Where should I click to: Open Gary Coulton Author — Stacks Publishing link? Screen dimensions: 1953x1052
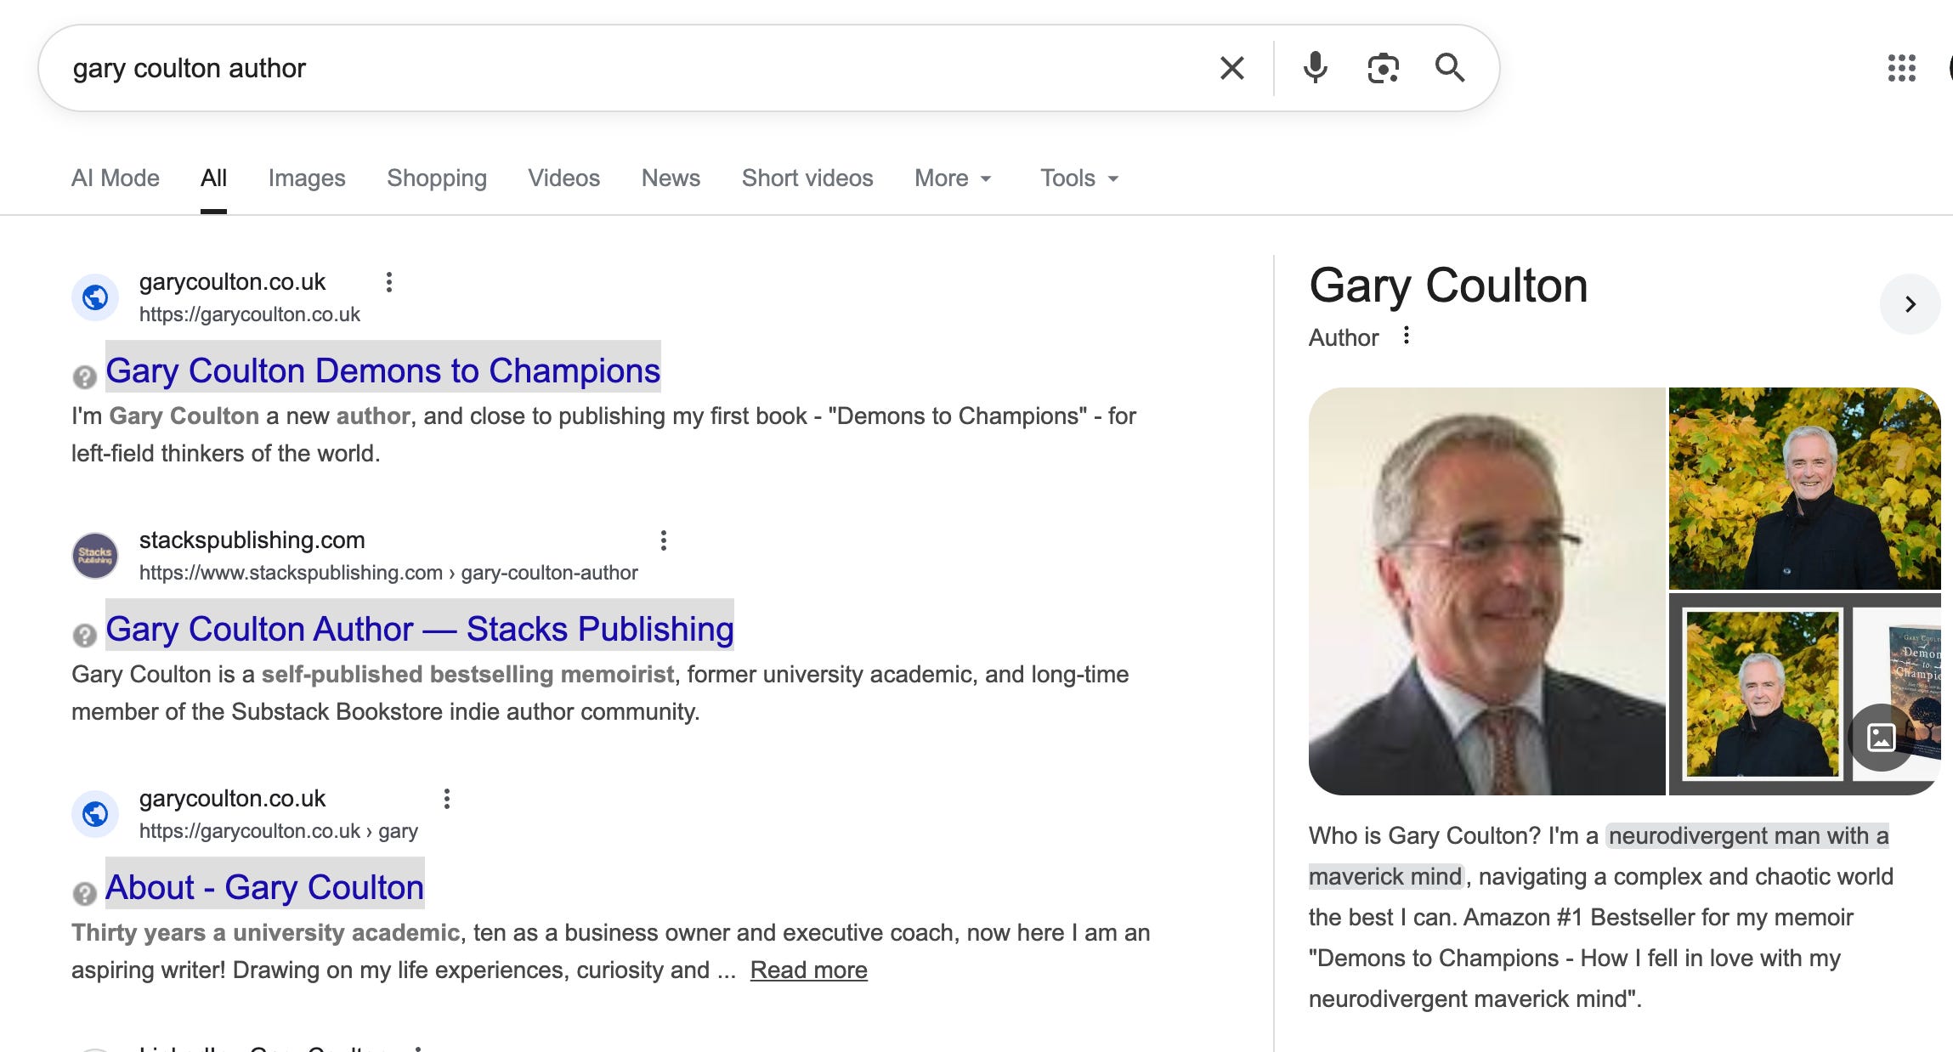(419, 629)
